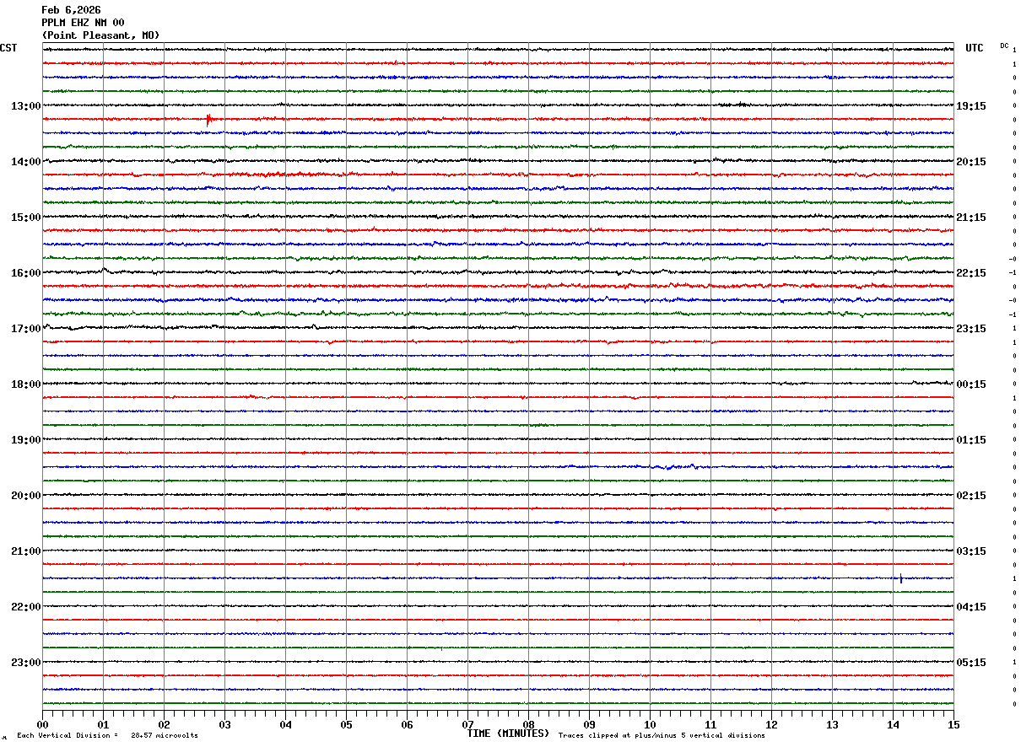Click minute tick label "09" on axis
This screenshot has height=747, width=1021.
(x=589, y=724)
